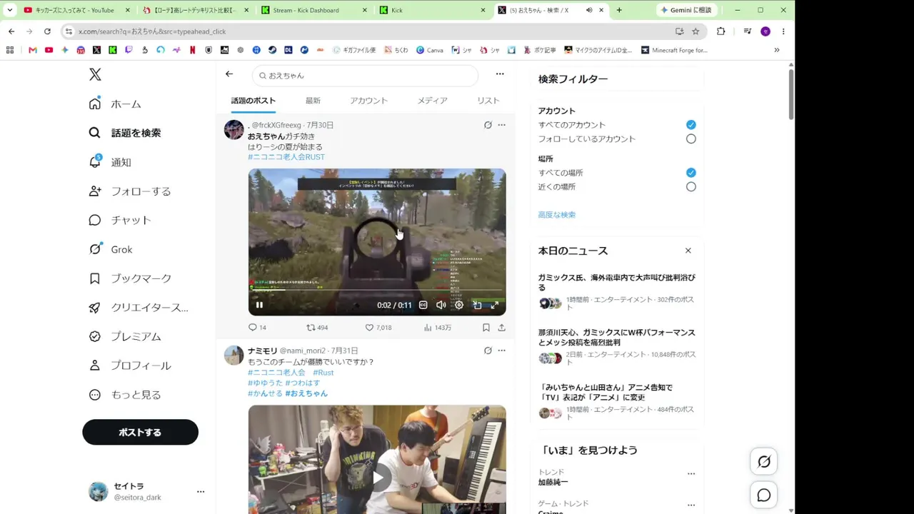Screen dimensions: 914x514
Task: Close the 本日のニュース panel
Action: click(x=688, y=251)
